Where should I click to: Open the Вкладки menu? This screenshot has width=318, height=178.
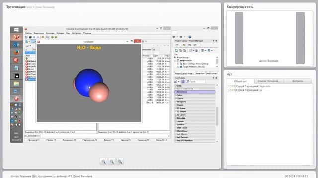tap(60, 33)
